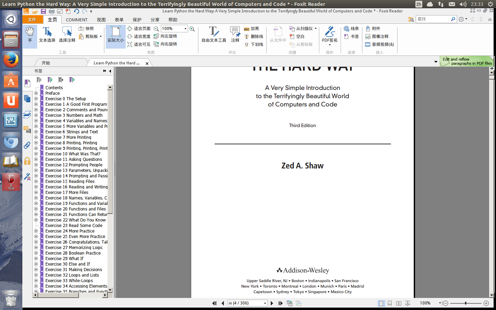Screen dimensions: 496x310
Task: Insert an image annotation (图像注释)
Action: pyautogui.click(x=377, y=37)
